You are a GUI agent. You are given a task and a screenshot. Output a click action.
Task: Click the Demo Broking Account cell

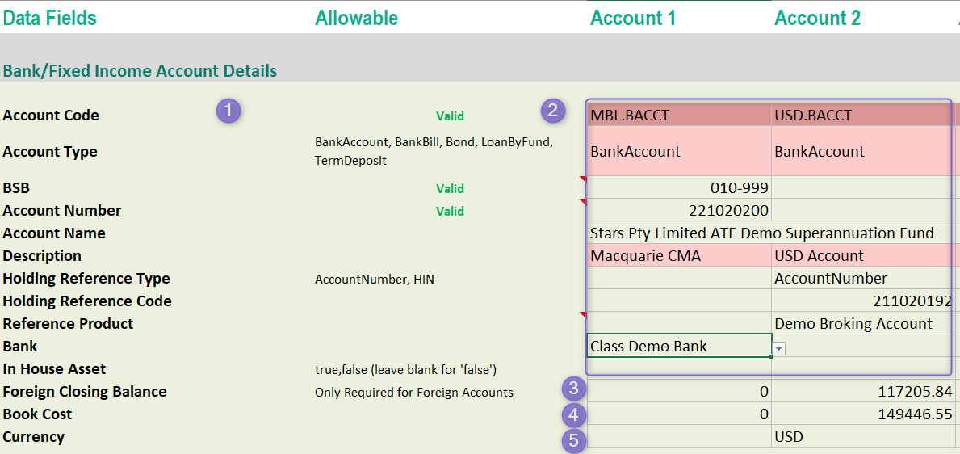click(x=862, y=323)
